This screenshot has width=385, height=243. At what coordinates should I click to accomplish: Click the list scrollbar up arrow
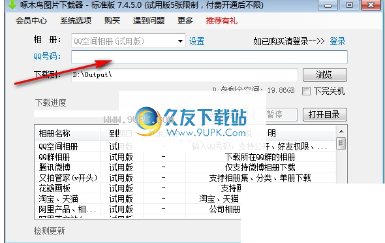341,131
